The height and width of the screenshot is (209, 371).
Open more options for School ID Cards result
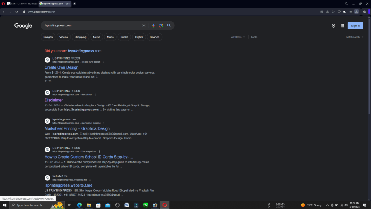99,151
